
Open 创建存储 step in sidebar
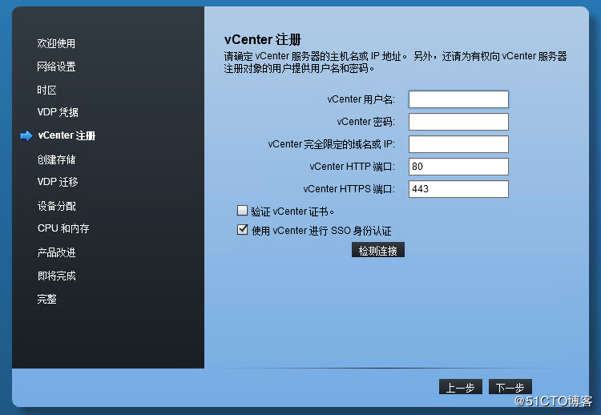pos(56,159)
